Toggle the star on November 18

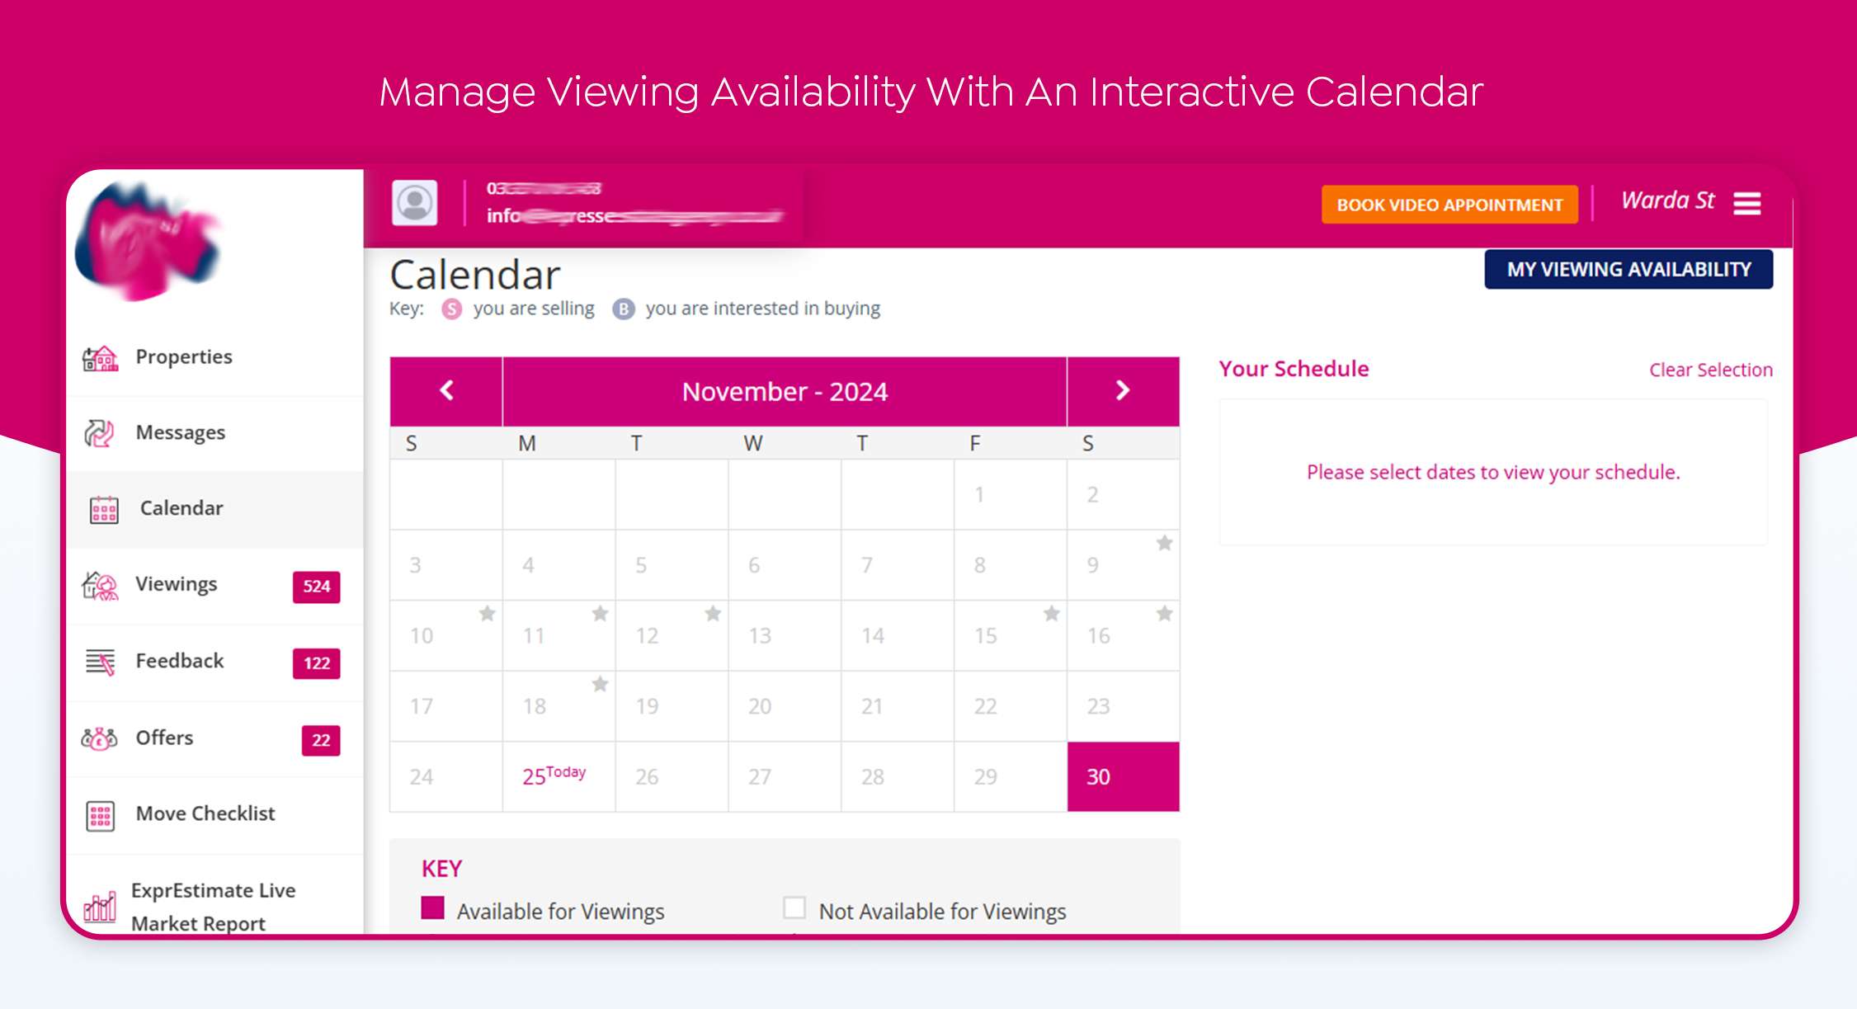point(600,684)
